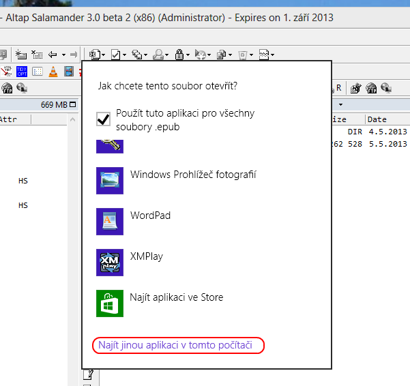Expand dropdown beside the document-with-box icon

click(103, 55)
